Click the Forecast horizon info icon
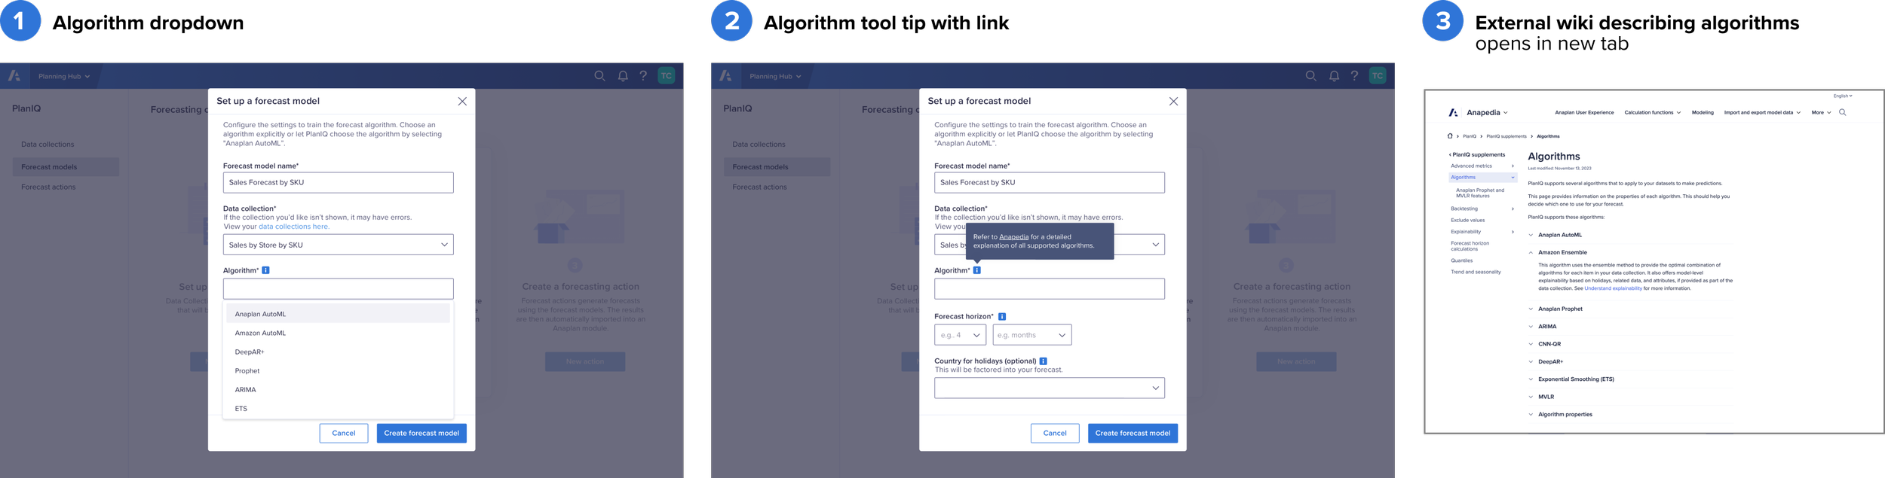1885x478 pixels. (x=1002, y=317)
